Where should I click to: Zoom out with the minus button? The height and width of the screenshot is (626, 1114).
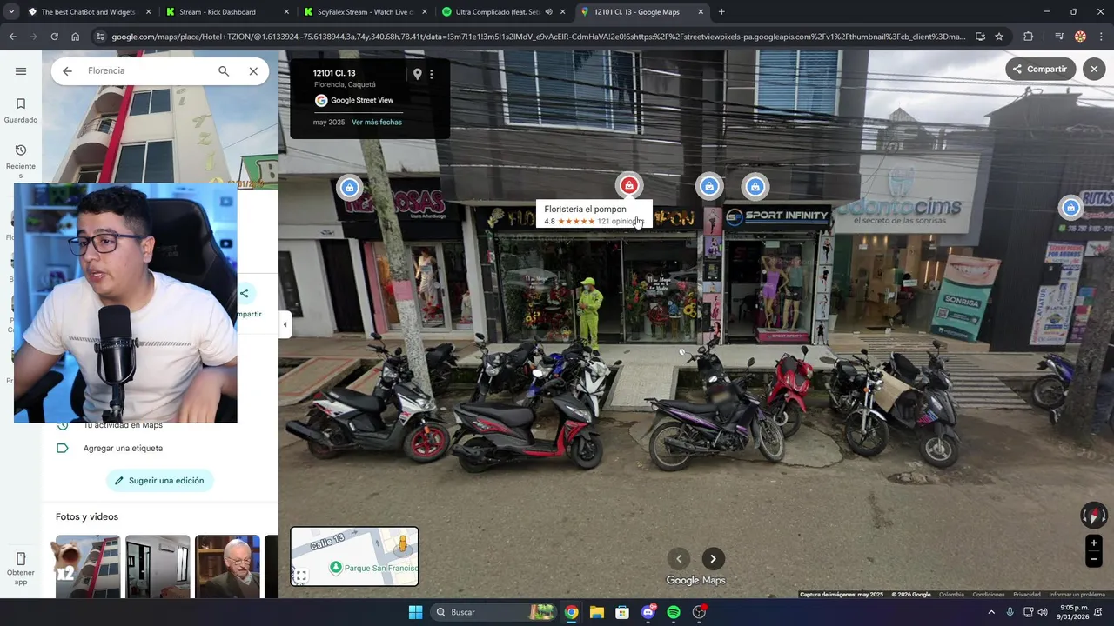pyautogui.click(x=1094, y=560)
